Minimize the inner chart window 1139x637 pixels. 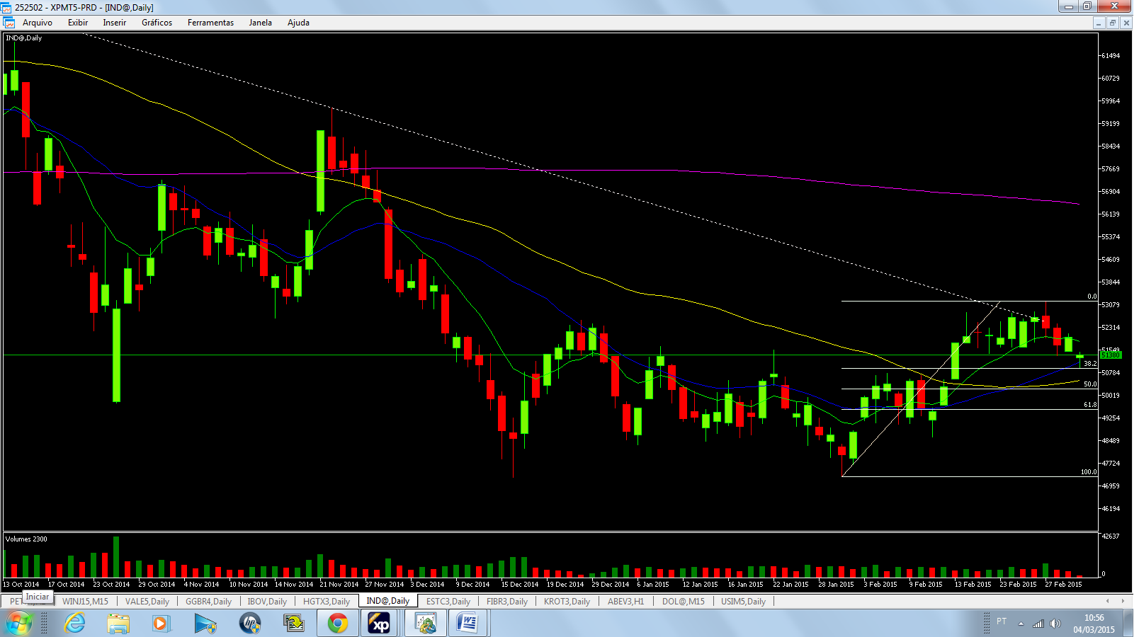[1099, 23]
